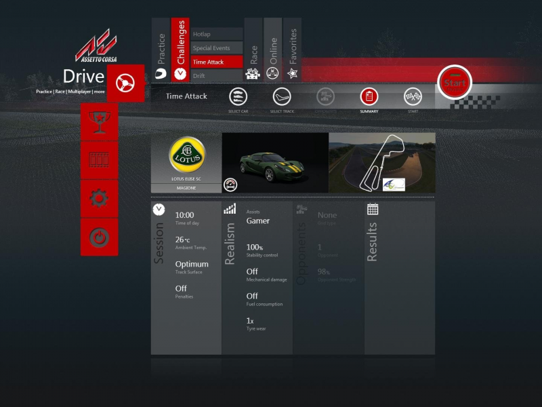
Task: Click the Summary clipboard step icon
Action: 369,96
